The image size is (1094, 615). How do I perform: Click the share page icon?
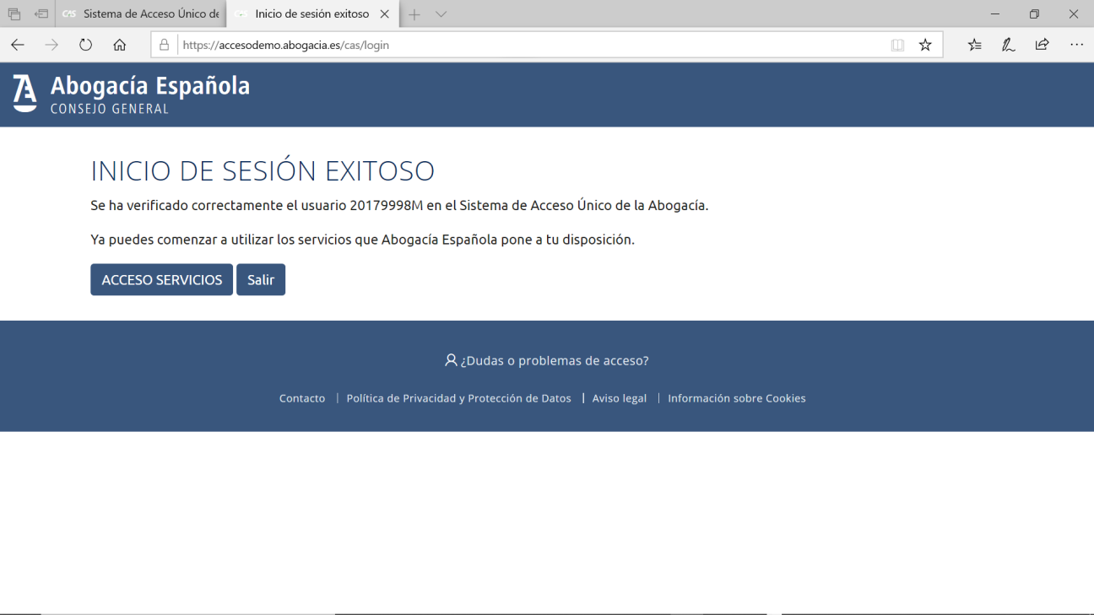[1043, 45]
